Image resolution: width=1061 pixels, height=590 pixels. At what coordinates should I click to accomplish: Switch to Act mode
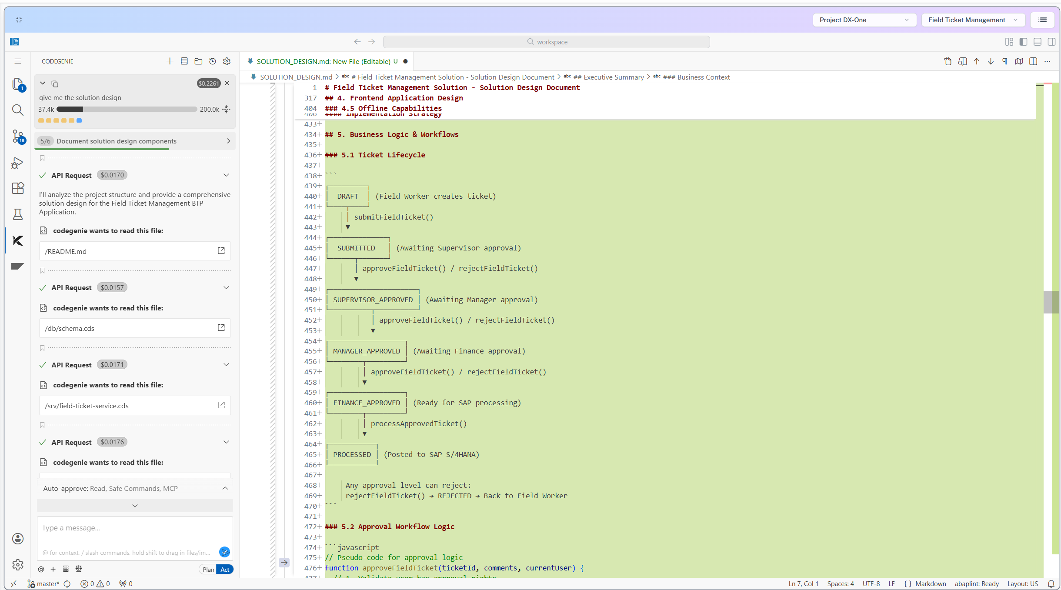[x=225, y=570]
